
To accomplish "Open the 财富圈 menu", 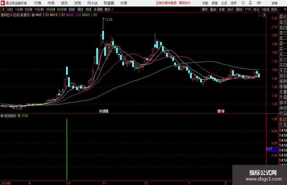I will pos(109,3).
